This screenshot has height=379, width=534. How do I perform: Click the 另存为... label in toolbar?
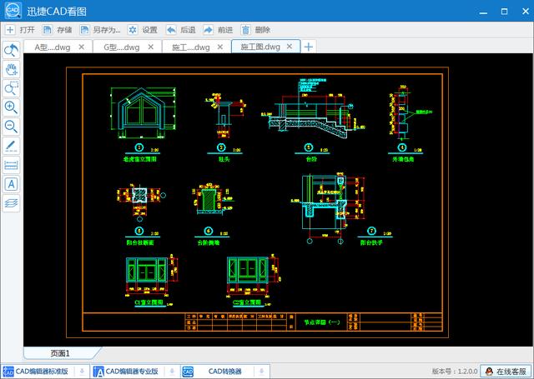tap(107, 30)
